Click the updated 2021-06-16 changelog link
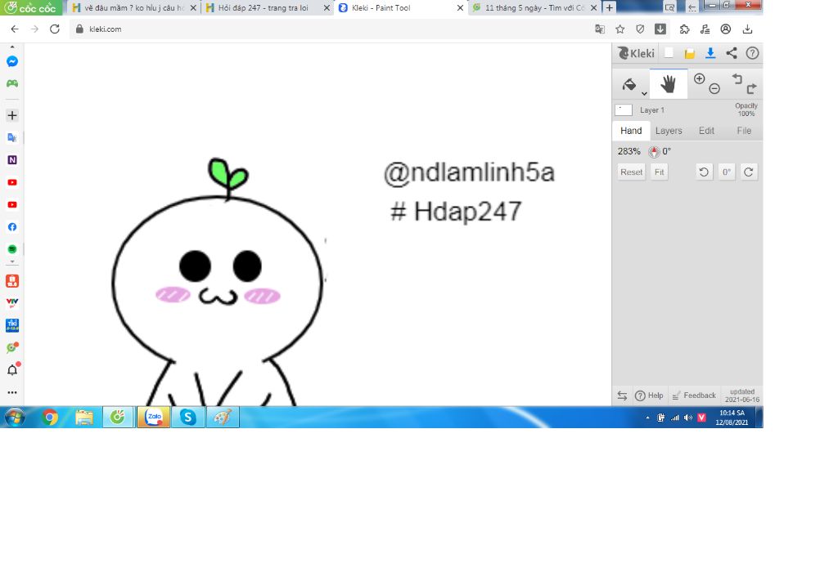 coord(742,395)
